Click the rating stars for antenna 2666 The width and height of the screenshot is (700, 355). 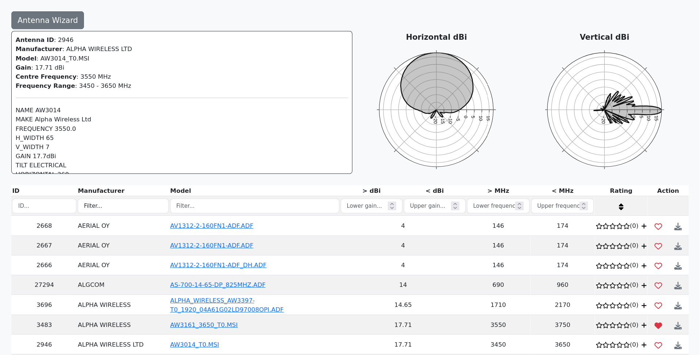tap(613, 266)
